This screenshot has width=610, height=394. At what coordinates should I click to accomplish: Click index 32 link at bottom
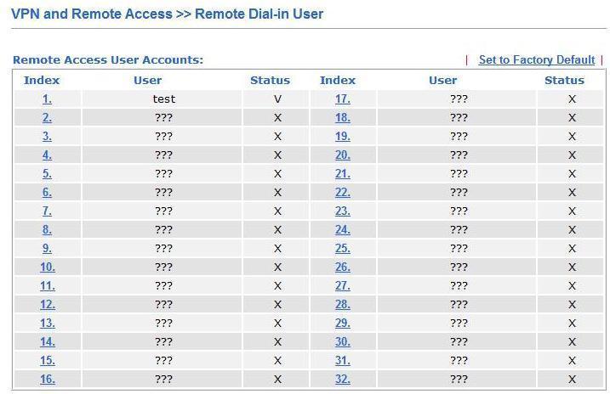click(x=343, y=379)
